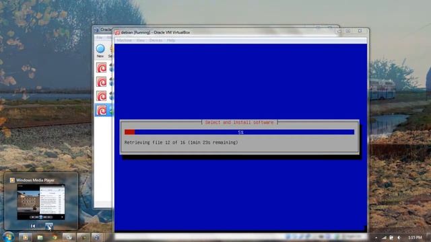Maximize the debian VirtualBox VM window
The height and width of the screenshot is (242, 431).
pos(348,31)
